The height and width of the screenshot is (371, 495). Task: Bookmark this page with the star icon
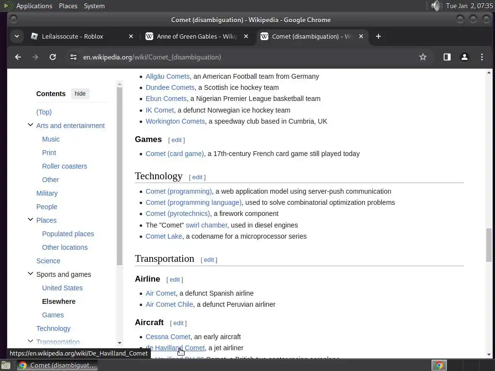click(423, 57)
